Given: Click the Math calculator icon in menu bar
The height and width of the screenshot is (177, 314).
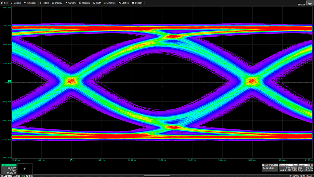Looking at the screenshot, I should [94, 3].
